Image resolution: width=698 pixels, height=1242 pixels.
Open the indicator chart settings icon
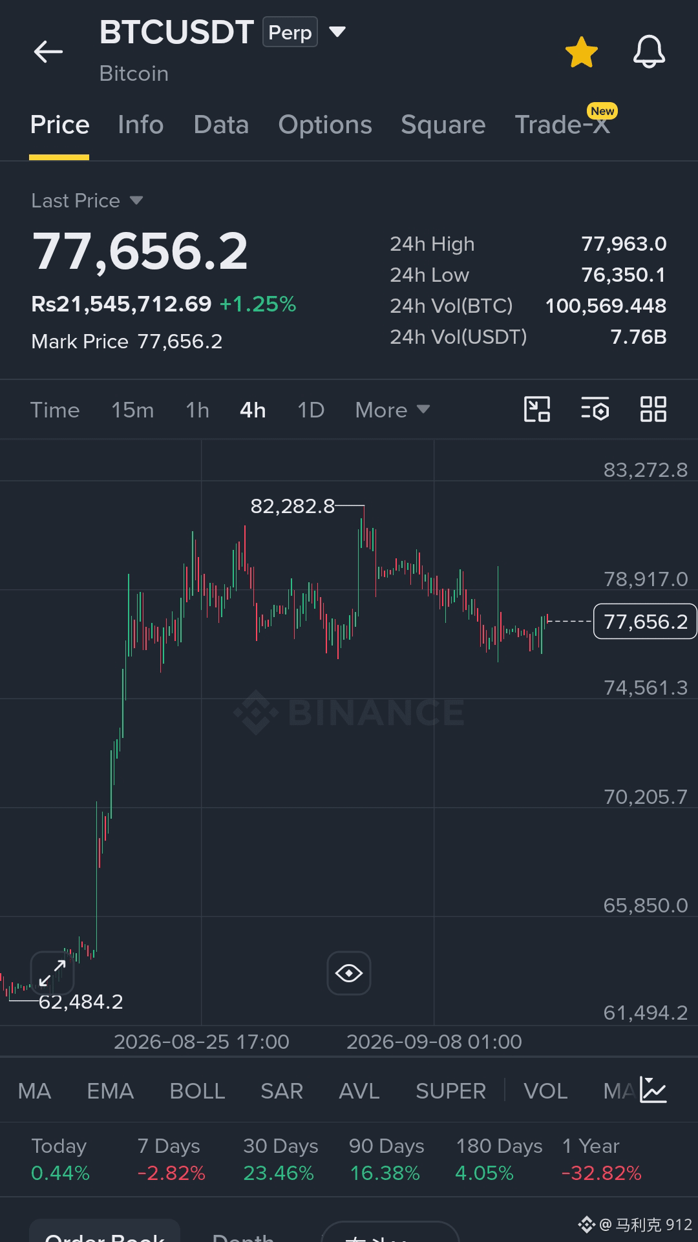(653, 1090)
